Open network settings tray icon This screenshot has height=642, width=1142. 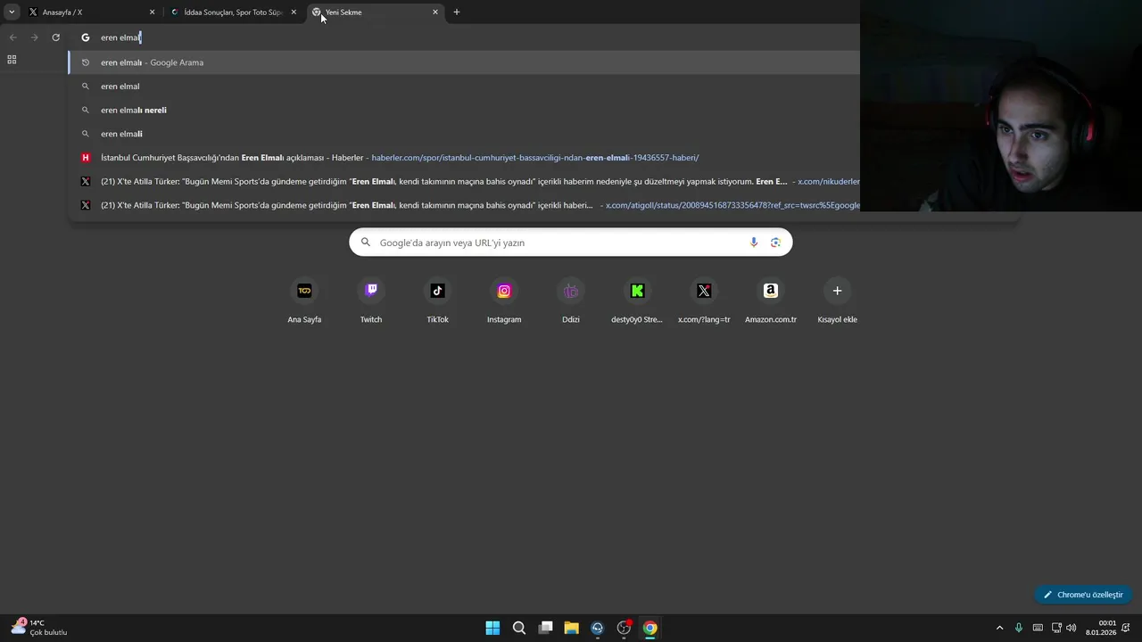[x=1056, y=628]
